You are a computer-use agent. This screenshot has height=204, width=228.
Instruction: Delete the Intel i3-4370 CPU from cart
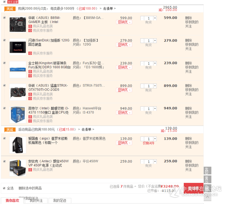coord(188,108)
